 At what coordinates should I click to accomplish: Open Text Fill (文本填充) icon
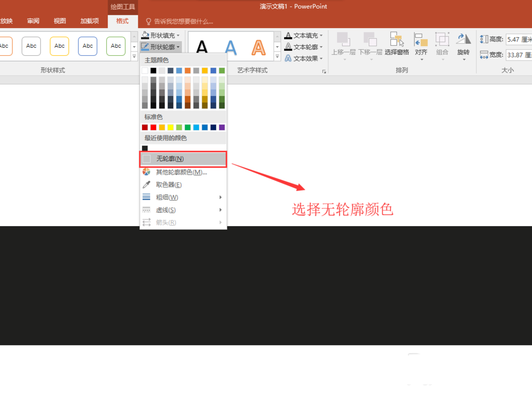tap(288, 35)
